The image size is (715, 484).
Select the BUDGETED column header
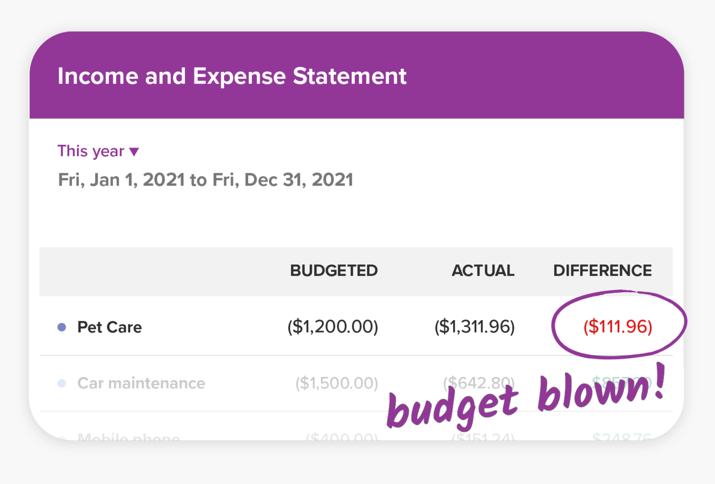[x=333, y=271]
